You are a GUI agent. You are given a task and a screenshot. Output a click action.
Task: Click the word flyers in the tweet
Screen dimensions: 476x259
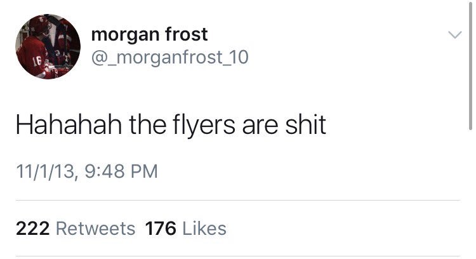pos(204,126)
